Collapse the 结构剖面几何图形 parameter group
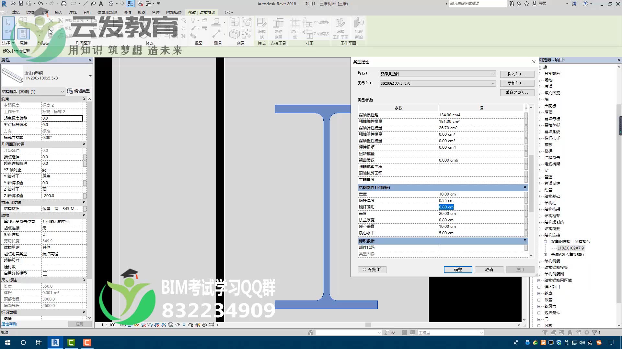Image resolution: width=622 pixels, height=349 pixels. coord(525,187)
